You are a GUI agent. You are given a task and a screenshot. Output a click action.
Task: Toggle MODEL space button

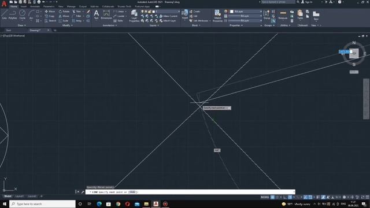(265, 197)
